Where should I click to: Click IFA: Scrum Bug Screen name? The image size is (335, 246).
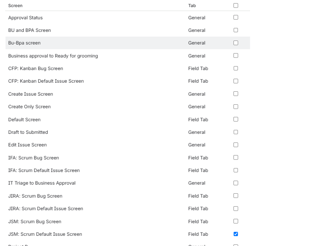[34, 158]
